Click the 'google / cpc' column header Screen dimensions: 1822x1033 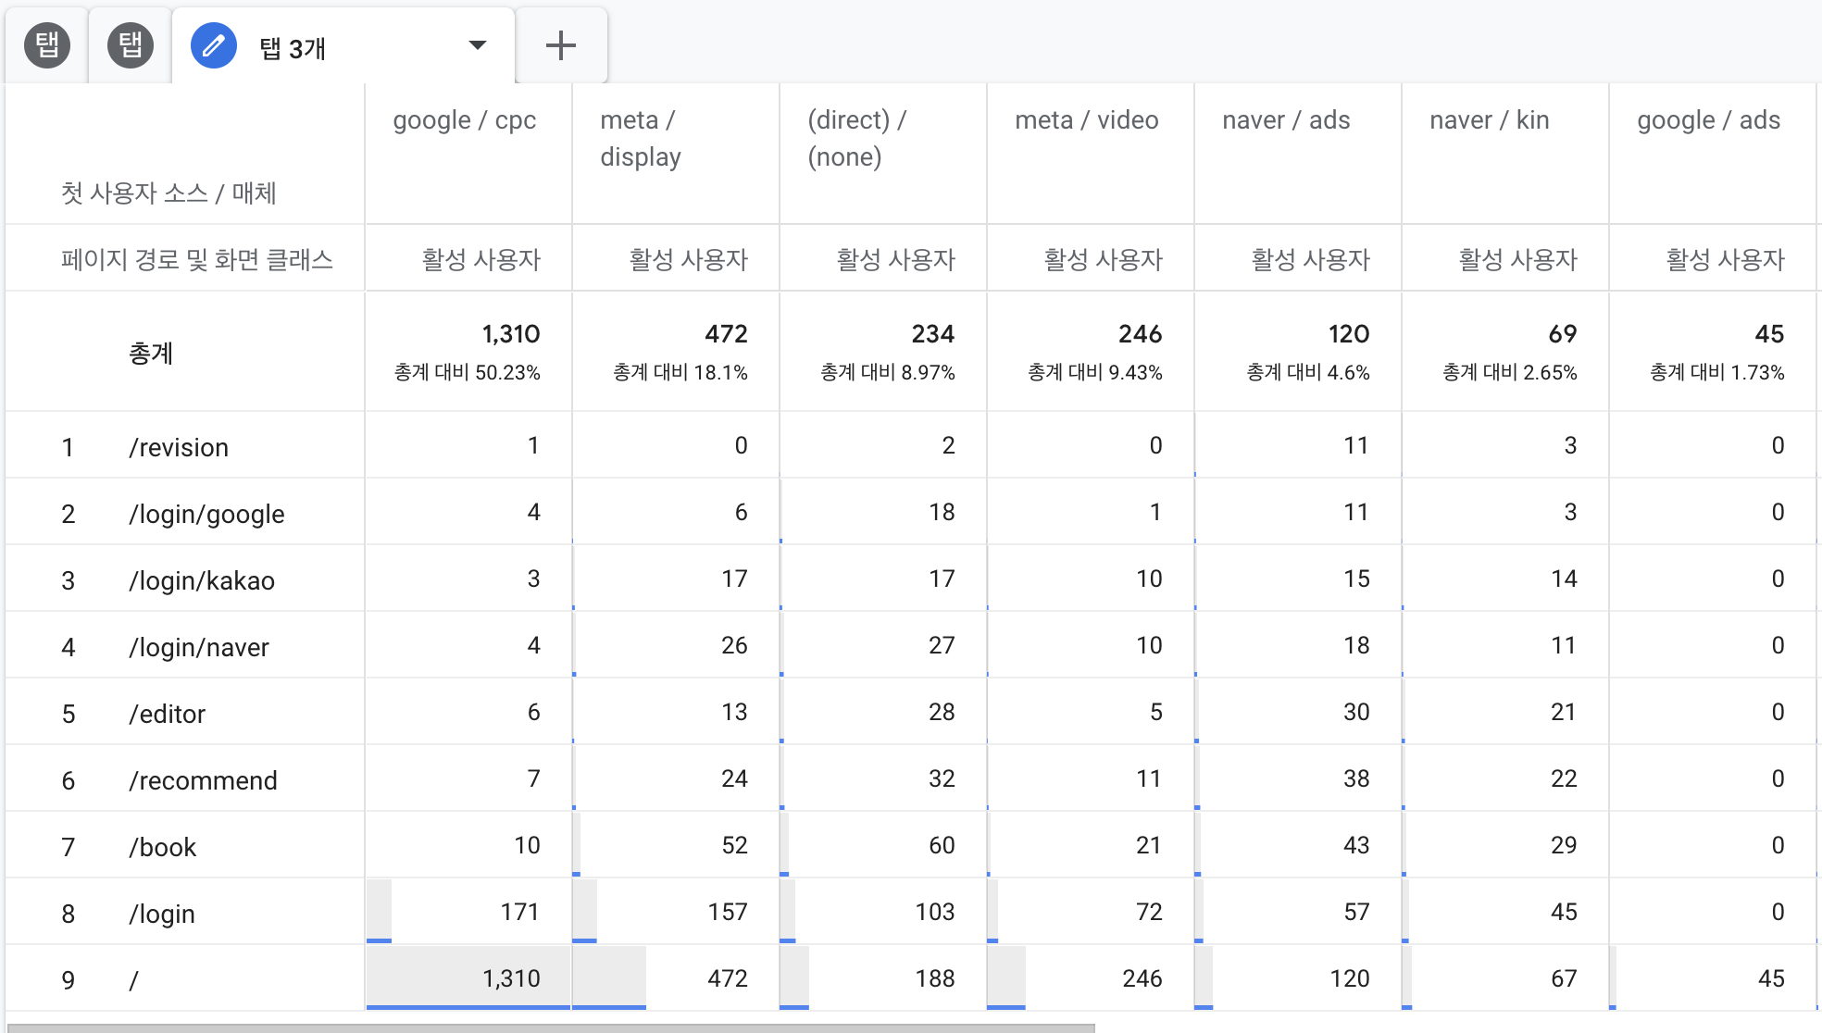(x=465, y=120)
